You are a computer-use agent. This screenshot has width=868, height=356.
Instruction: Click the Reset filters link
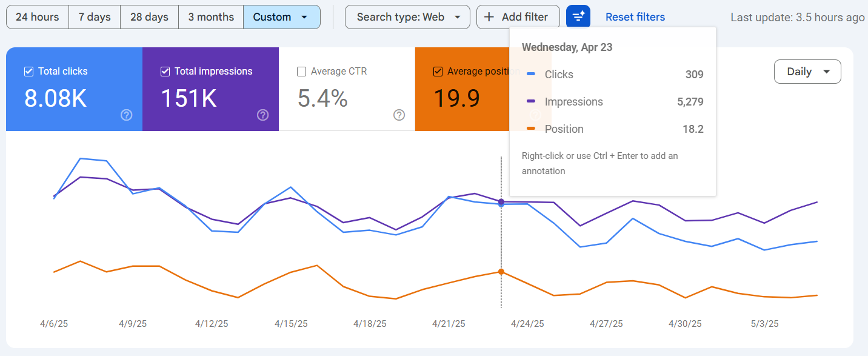tap(635, 17)
